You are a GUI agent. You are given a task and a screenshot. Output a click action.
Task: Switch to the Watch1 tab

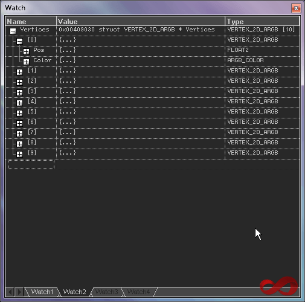(x=42, y=292)
